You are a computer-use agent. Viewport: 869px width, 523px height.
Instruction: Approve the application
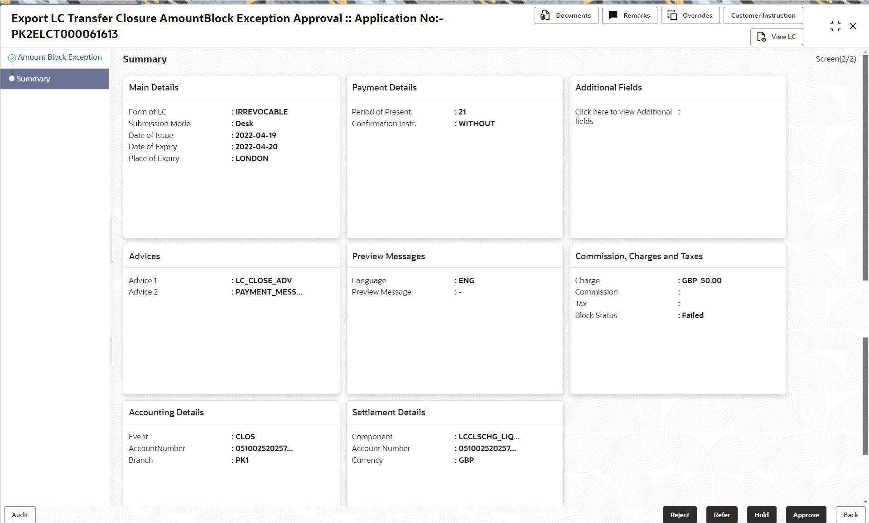(806, 514)
